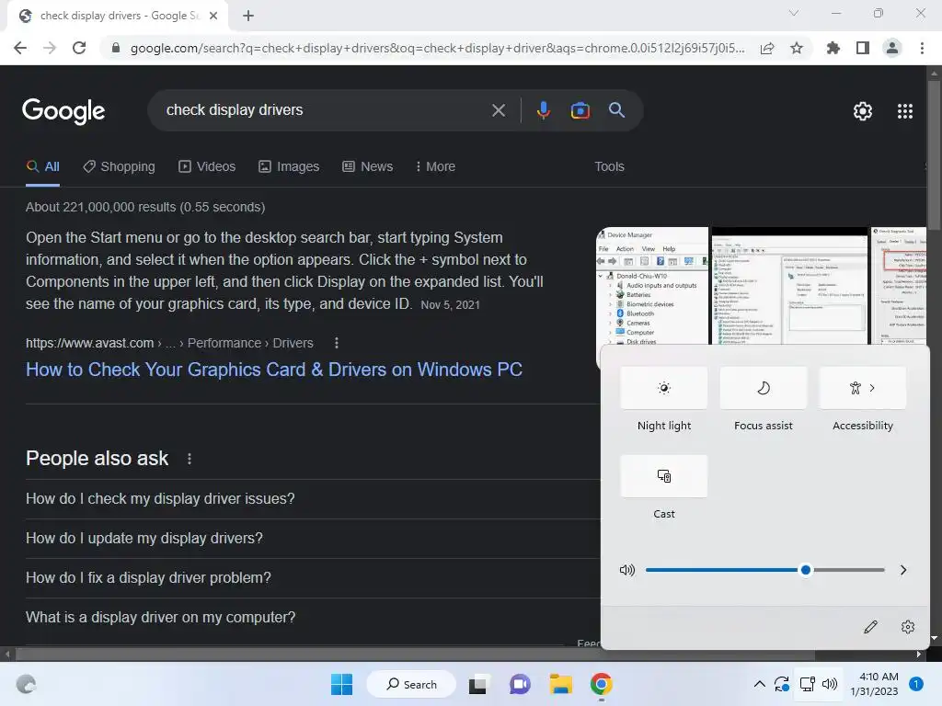This screenshot has height=706, width=942.
Task: Search by image with camera icon
Action: click(x=580, y=110)
